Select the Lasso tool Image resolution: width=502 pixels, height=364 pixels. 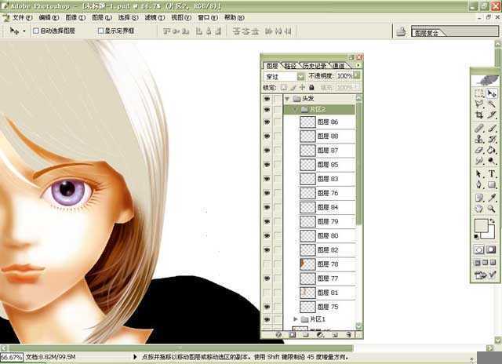click(479, 104)
